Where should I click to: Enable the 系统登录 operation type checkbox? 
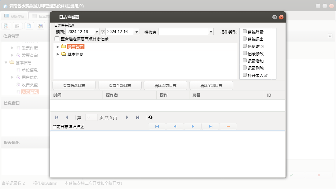[x=245, y=31]
